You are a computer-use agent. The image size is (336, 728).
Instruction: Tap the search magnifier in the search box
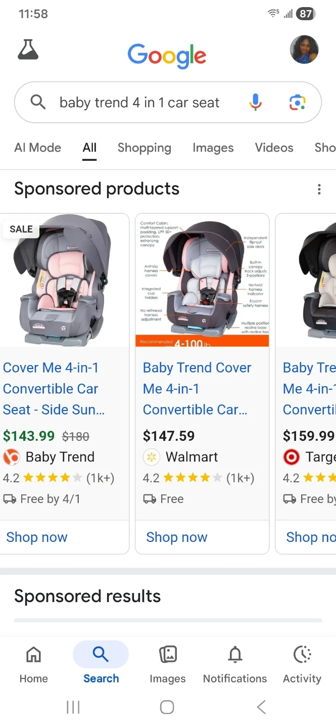coord(38,103)
